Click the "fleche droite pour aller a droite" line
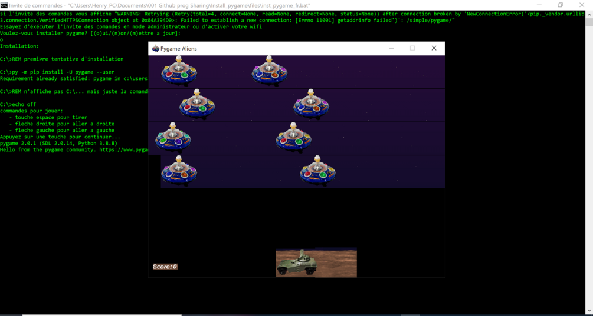The image size is (593, 316). [x=61, y=124]
